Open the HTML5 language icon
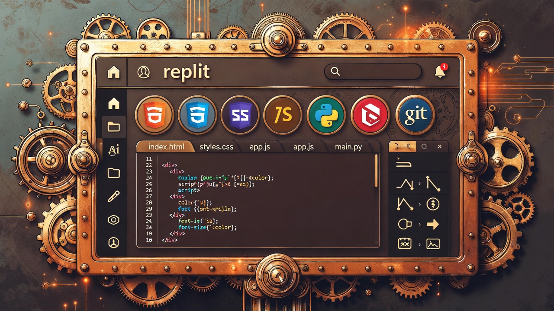Image resolution: width=554 pixels, height=311 pixels. pyautogui.click(x=156, y=115)
